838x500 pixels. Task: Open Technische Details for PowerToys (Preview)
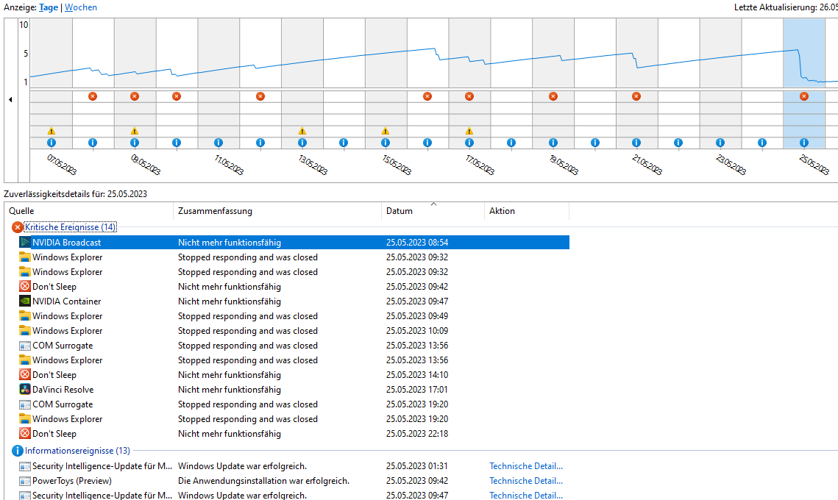pyautogui.click(x=526, y=481)
